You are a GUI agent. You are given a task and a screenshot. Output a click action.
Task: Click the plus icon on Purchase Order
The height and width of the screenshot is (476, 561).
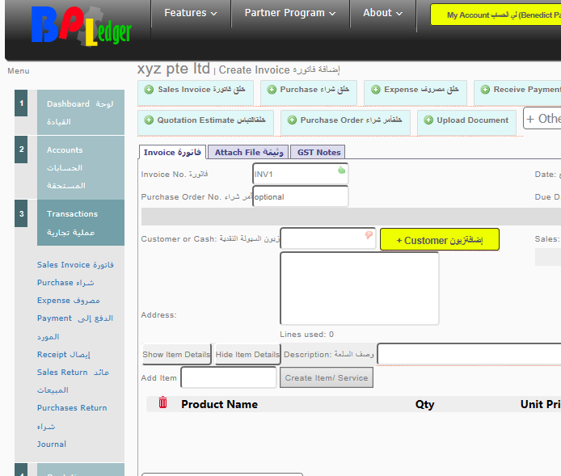[292, 120]
